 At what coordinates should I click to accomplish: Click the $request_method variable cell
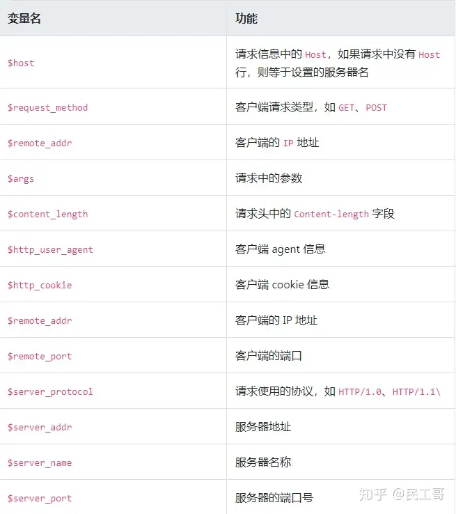[x=47, y=107]
